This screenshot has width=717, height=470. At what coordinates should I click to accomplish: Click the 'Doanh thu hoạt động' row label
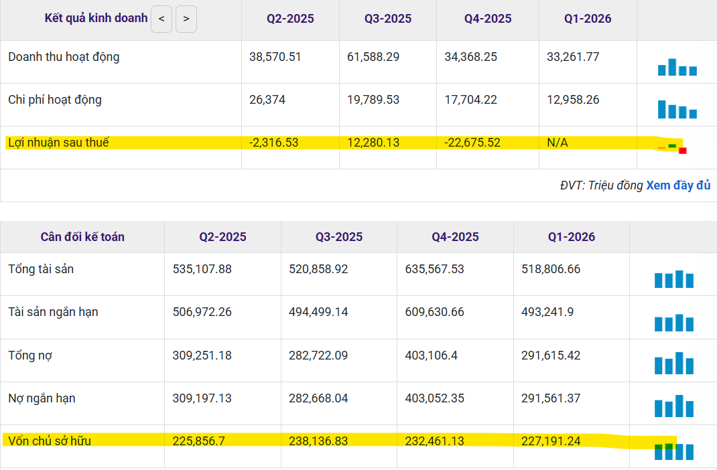(x=64, y=57)
